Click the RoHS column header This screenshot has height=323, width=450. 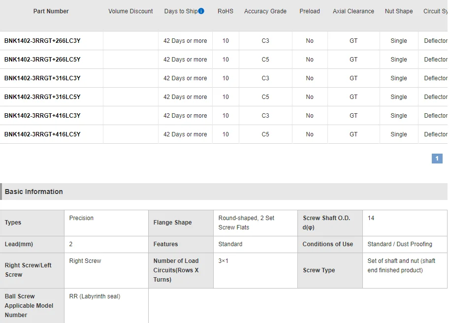(225, 11)
